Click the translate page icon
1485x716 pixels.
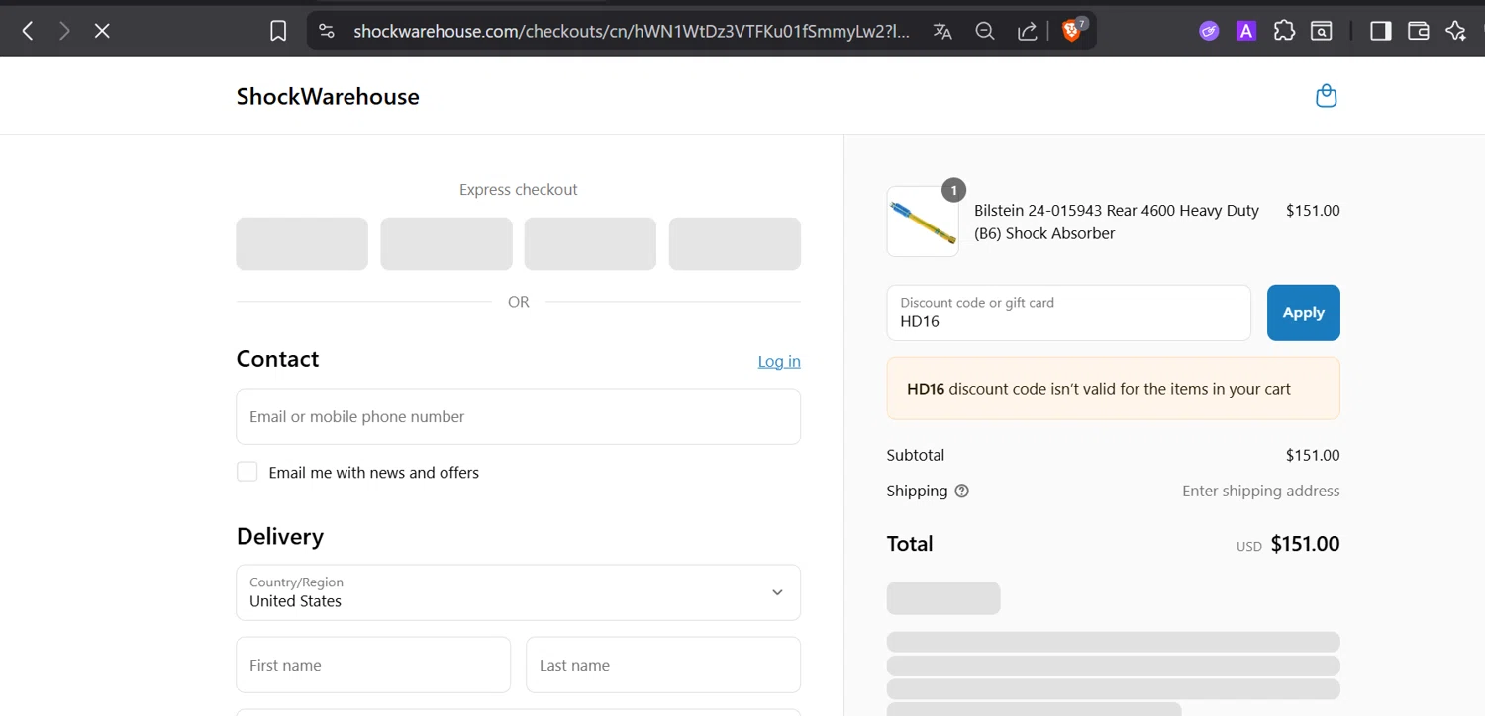point(942,31)
